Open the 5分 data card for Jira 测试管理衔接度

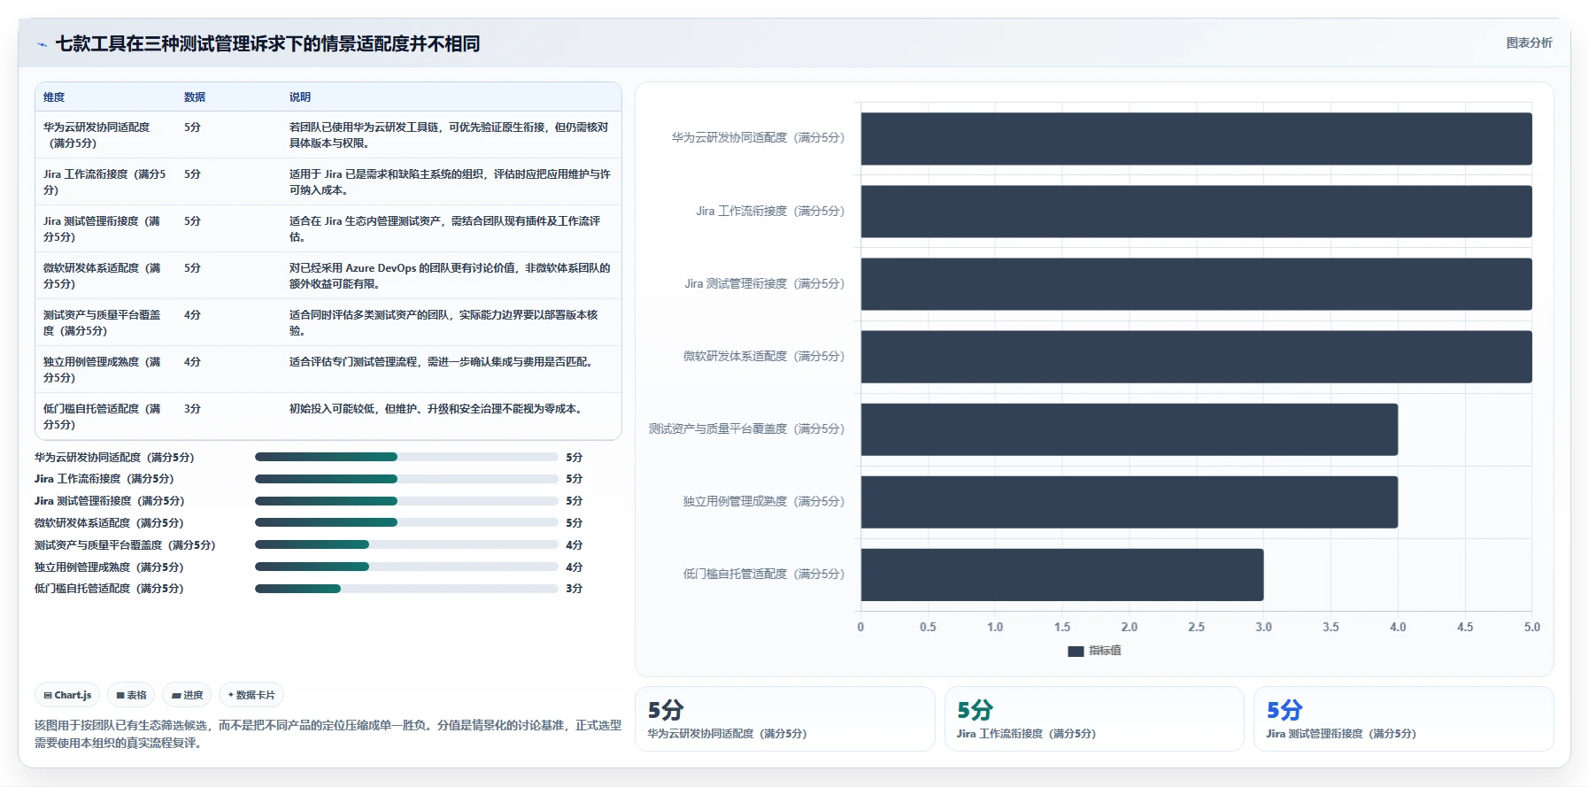[x=1403, y=719]
